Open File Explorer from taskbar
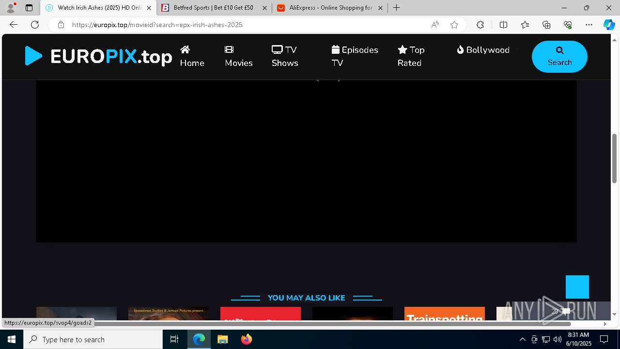Screen dimensions: 620x349 [x=223, y=339]
